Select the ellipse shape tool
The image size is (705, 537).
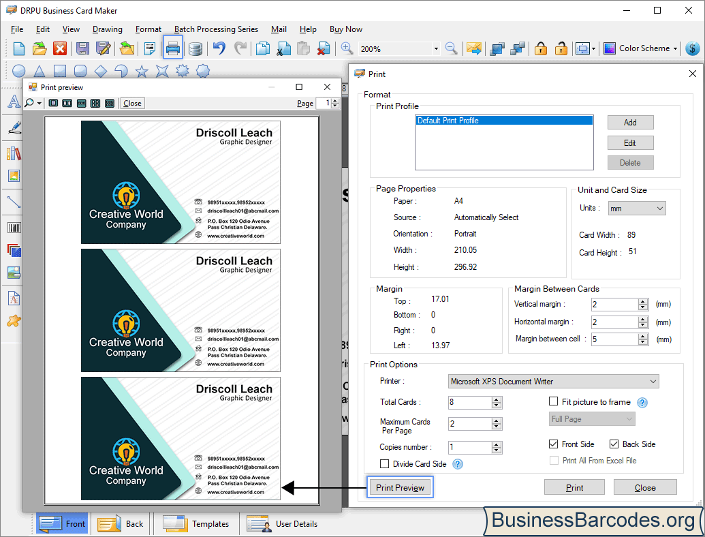tap(18, 71)
